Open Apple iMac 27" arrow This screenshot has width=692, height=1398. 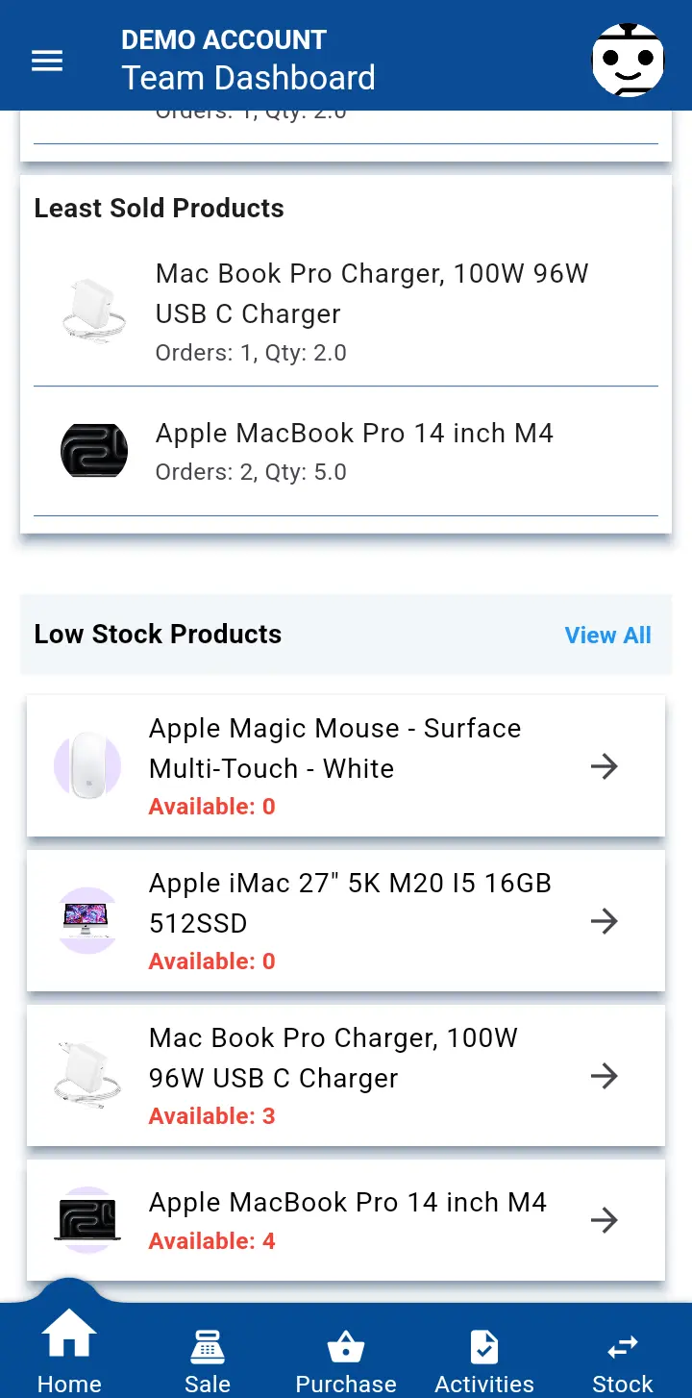(x=604, y=921)
